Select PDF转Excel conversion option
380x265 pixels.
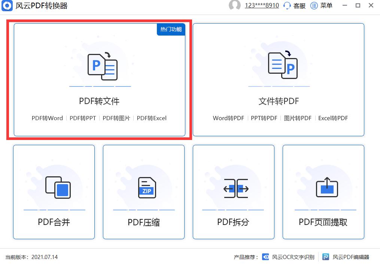click(x=152, y=118)
